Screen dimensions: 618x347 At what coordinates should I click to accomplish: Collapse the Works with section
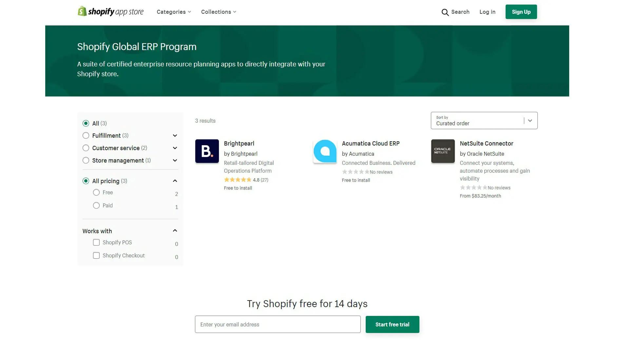point(175,231)
